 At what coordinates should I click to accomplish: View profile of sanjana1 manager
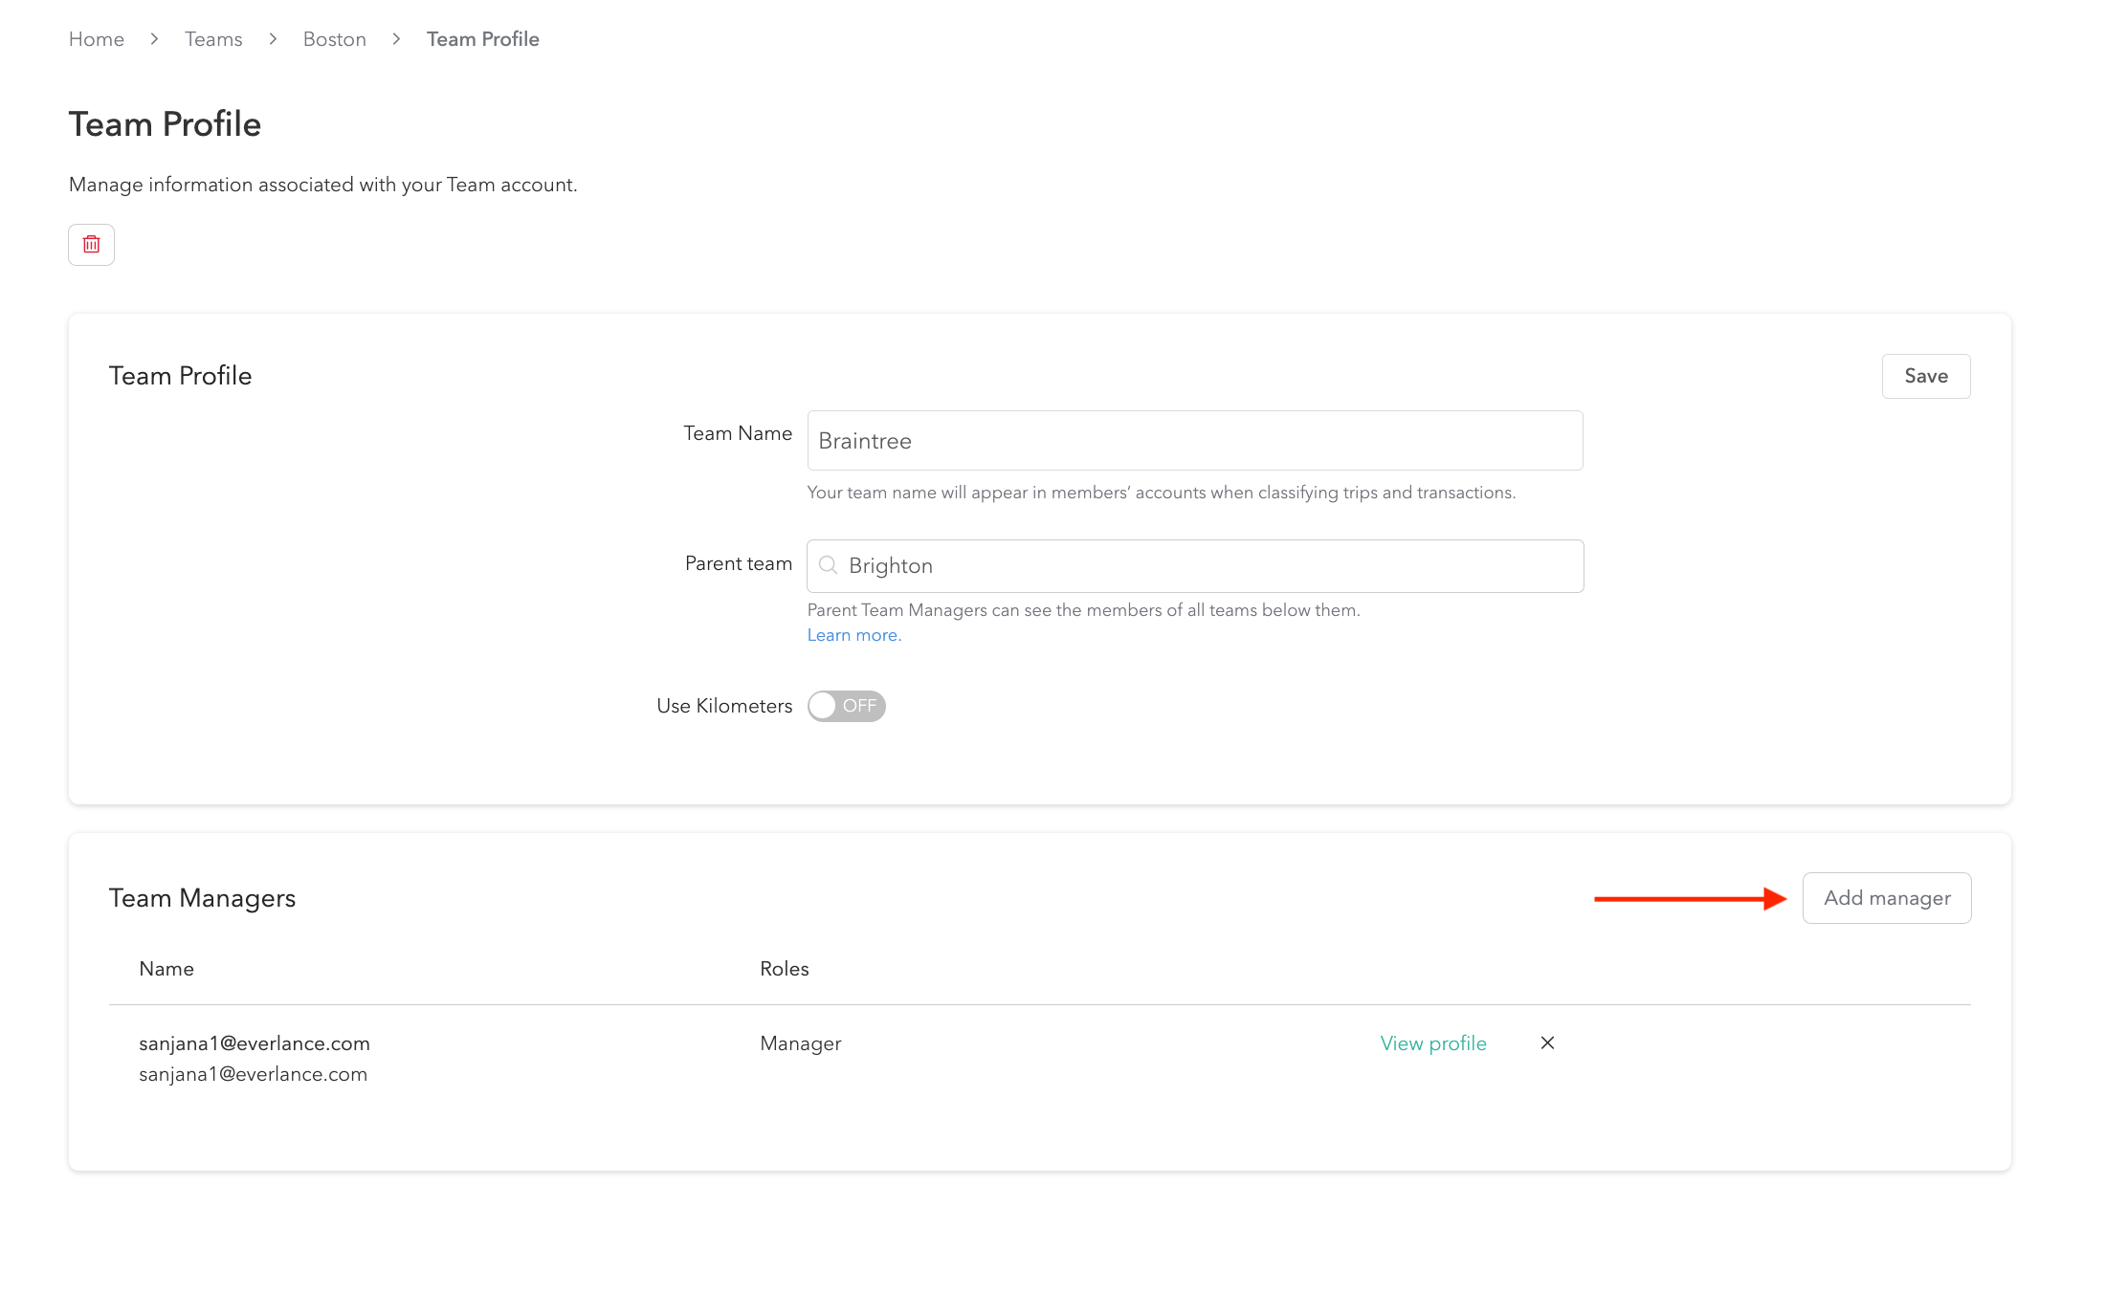[x=1432, y=1043]
